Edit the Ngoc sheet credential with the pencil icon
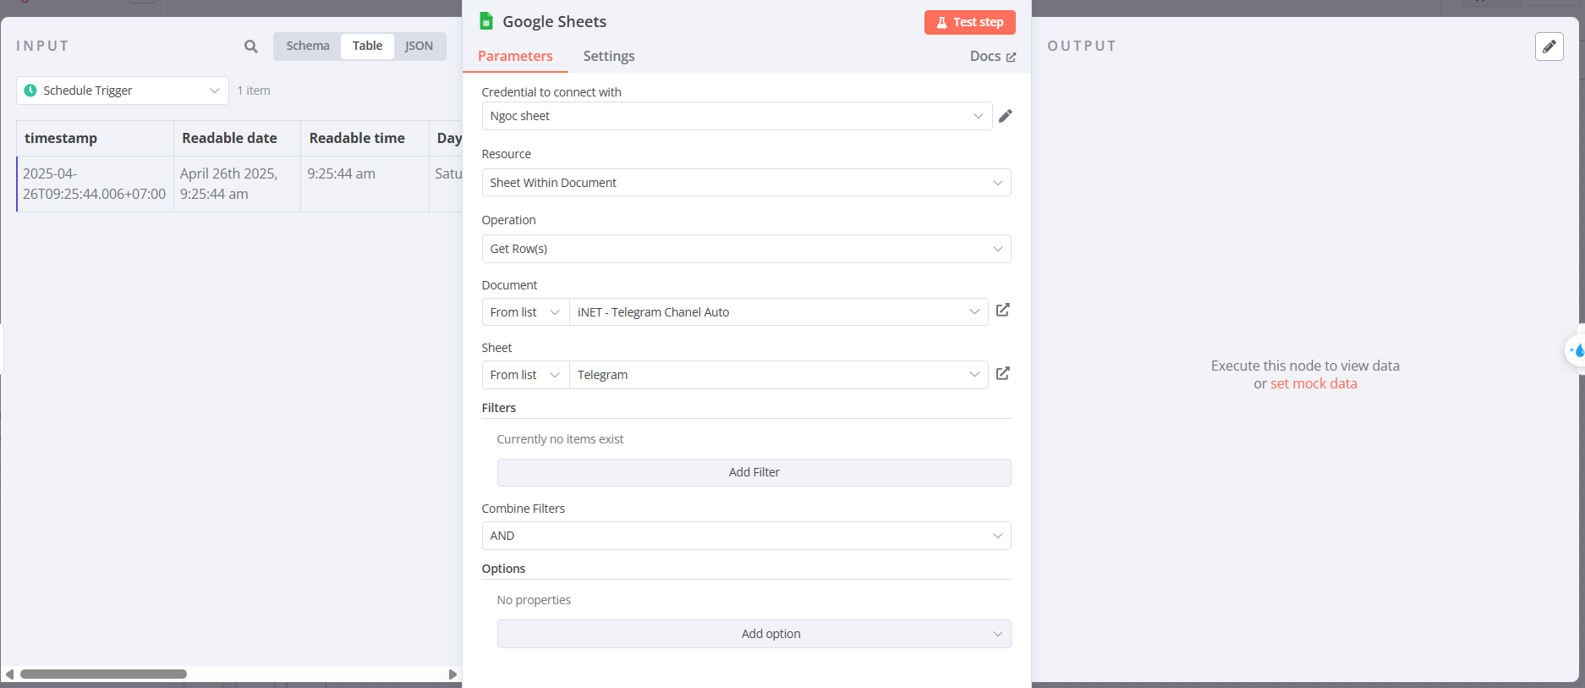The image size is (1585, 688). point(1005,116)
